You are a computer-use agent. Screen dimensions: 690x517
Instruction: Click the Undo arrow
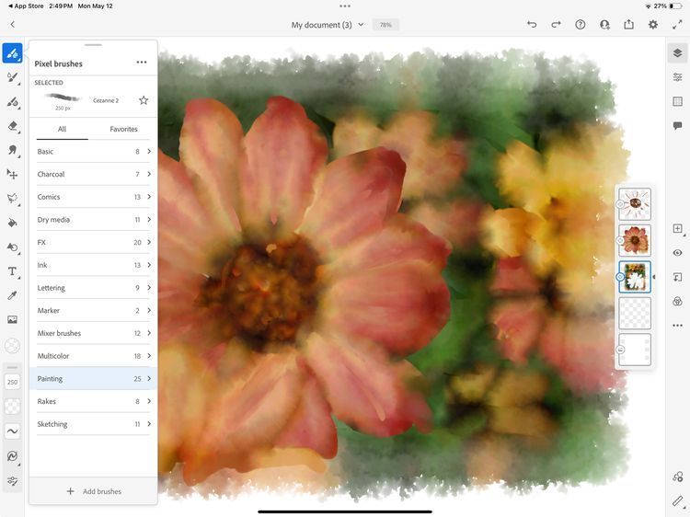pos(532,25)
